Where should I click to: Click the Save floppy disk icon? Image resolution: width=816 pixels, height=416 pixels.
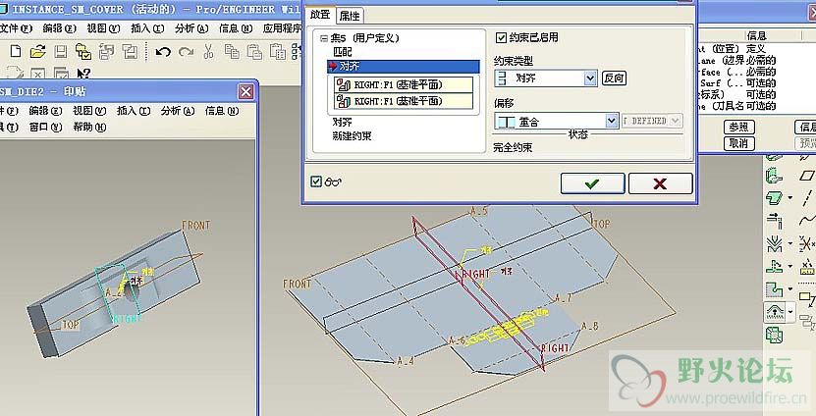(61, 51)
